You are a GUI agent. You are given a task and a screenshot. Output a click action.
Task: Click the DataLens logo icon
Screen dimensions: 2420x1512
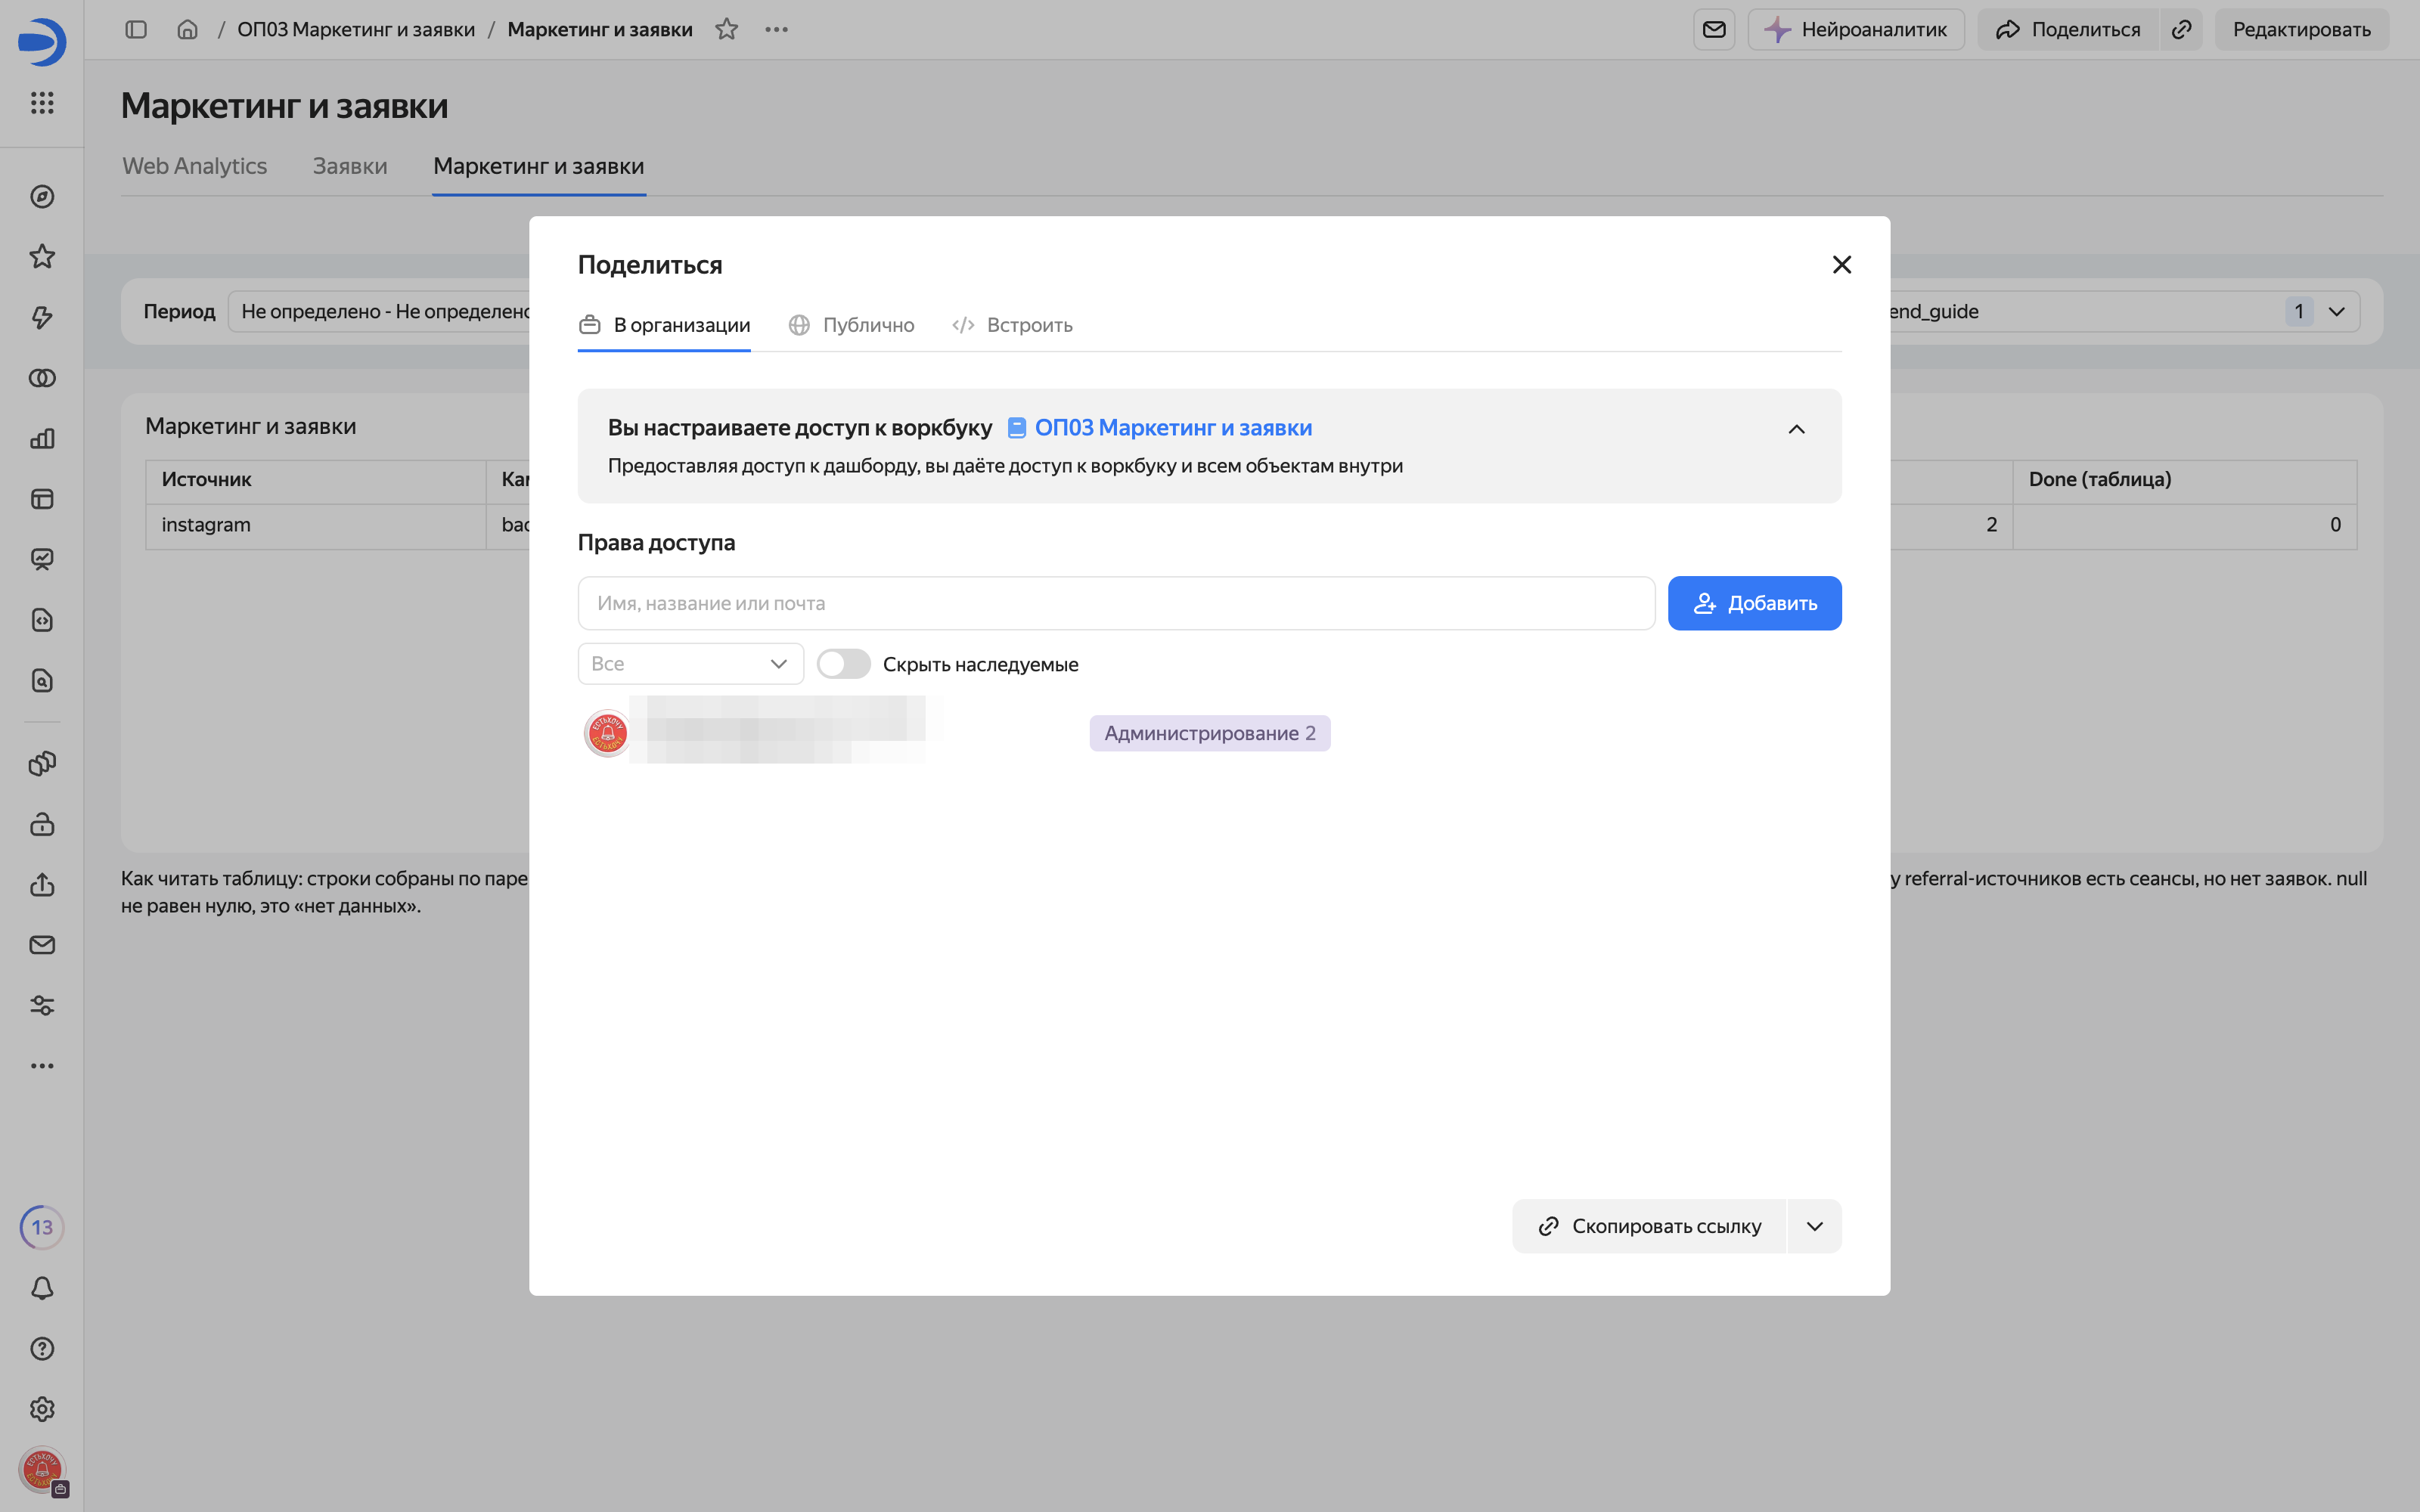(x=42, y=42)
